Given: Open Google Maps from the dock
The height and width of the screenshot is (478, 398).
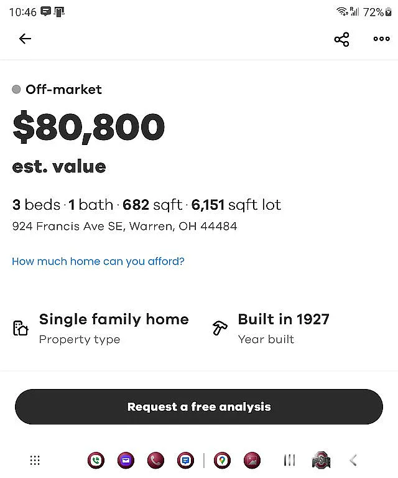Looking at the screenshot, I should pos(222,461).
